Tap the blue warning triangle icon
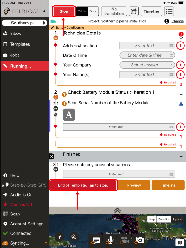186x248 pixels. coord(181,104)
